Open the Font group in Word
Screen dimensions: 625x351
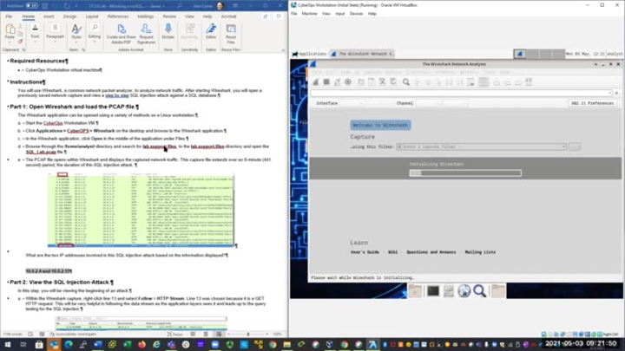coord(35,33)
